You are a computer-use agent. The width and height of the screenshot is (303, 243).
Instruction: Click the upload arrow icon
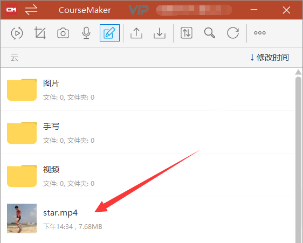pos(136,33)
